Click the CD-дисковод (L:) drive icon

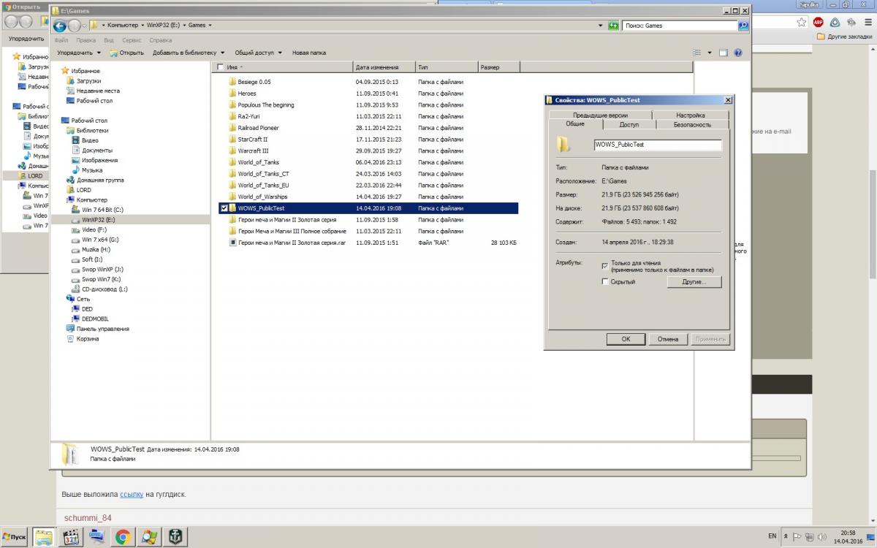pos(76,289)
